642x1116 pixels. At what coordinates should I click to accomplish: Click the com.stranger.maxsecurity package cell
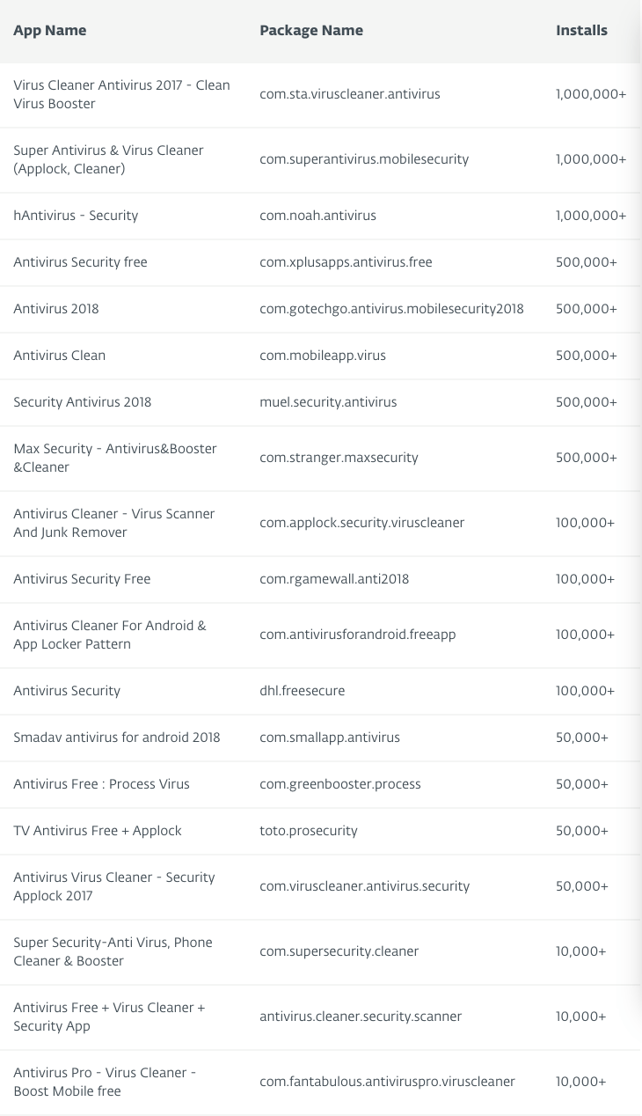[339, 458]
